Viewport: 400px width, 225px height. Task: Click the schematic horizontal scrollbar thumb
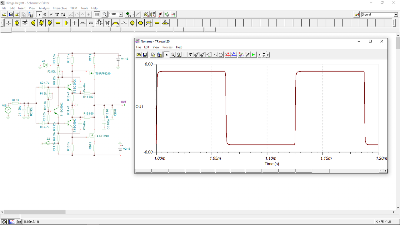tap(34, 212)
